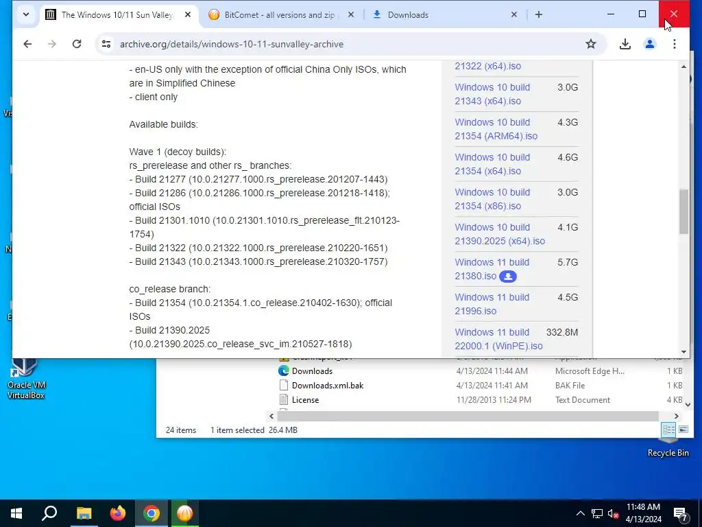Viewport: 702px width, 527px height.
Task: Close the Sun Valley archive tab
Action: [188, 15]
